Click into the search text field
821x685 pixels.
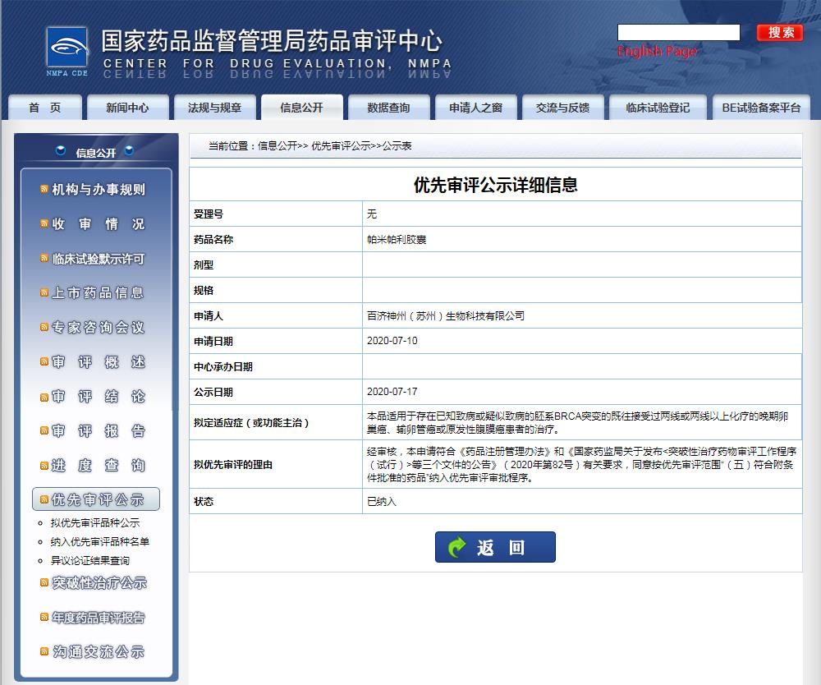678,33
